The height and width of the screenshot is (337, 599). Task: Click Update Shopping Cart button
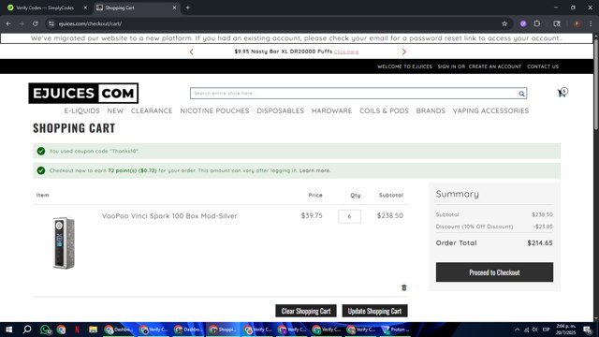(x=374, y=311)
